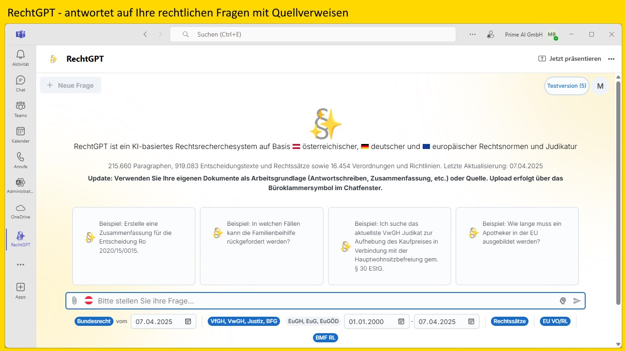This screenshot has height=351, width=625.
Task: Open the M user avatar menu
Action: 600,86
